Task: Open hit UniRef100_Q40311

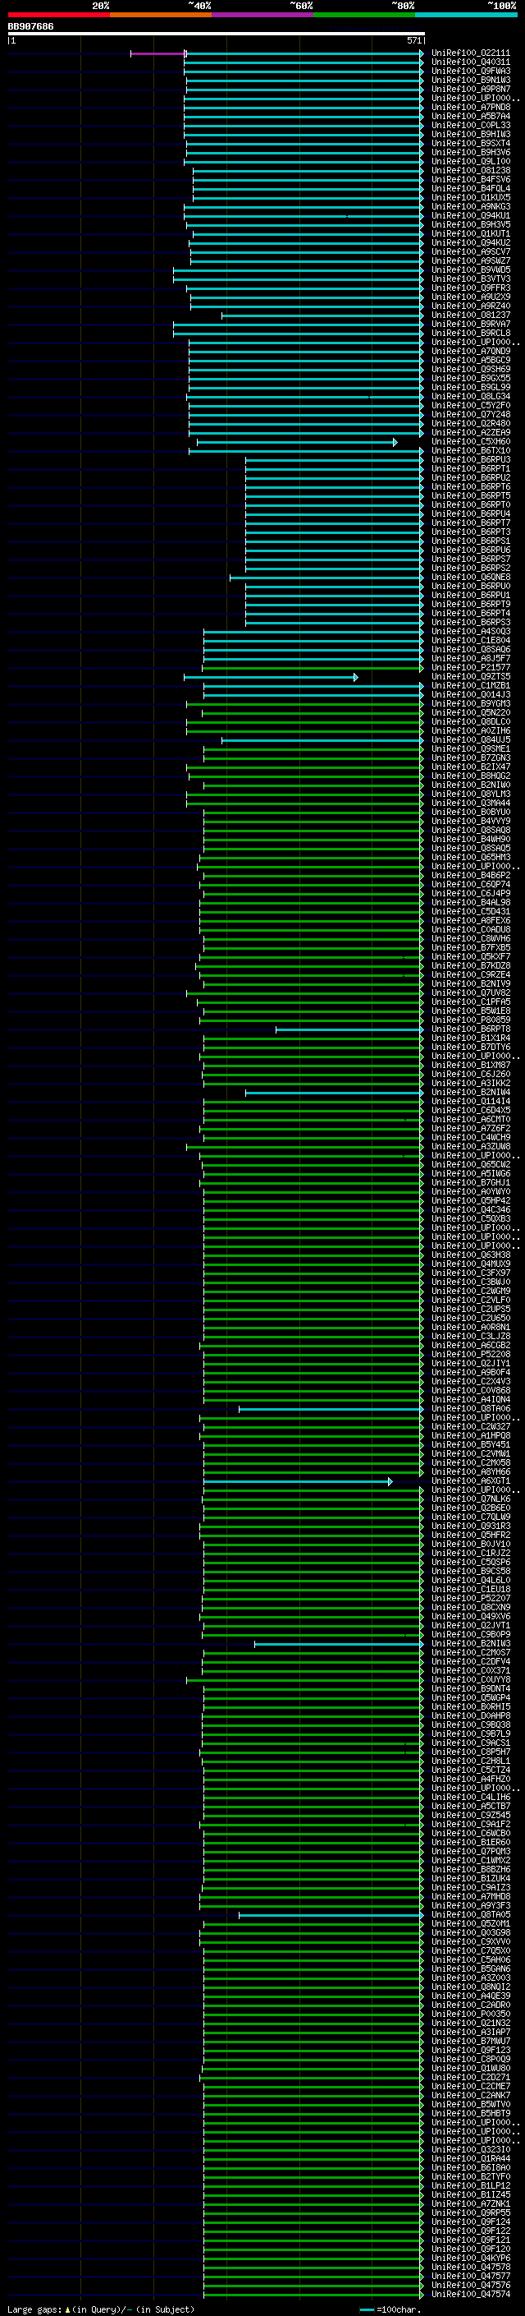Action: click(x=470, y=62)
